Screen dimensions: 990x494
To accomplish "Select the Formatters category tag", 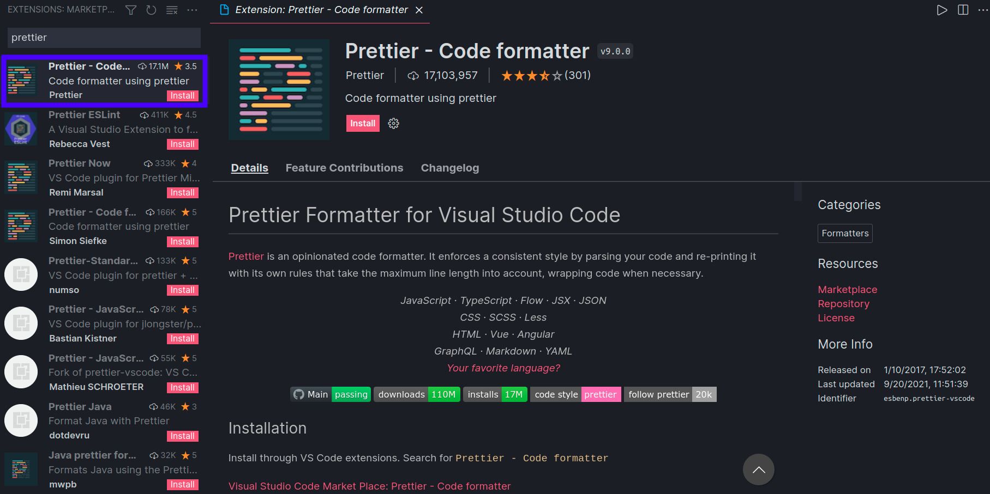I will point(845,233).
